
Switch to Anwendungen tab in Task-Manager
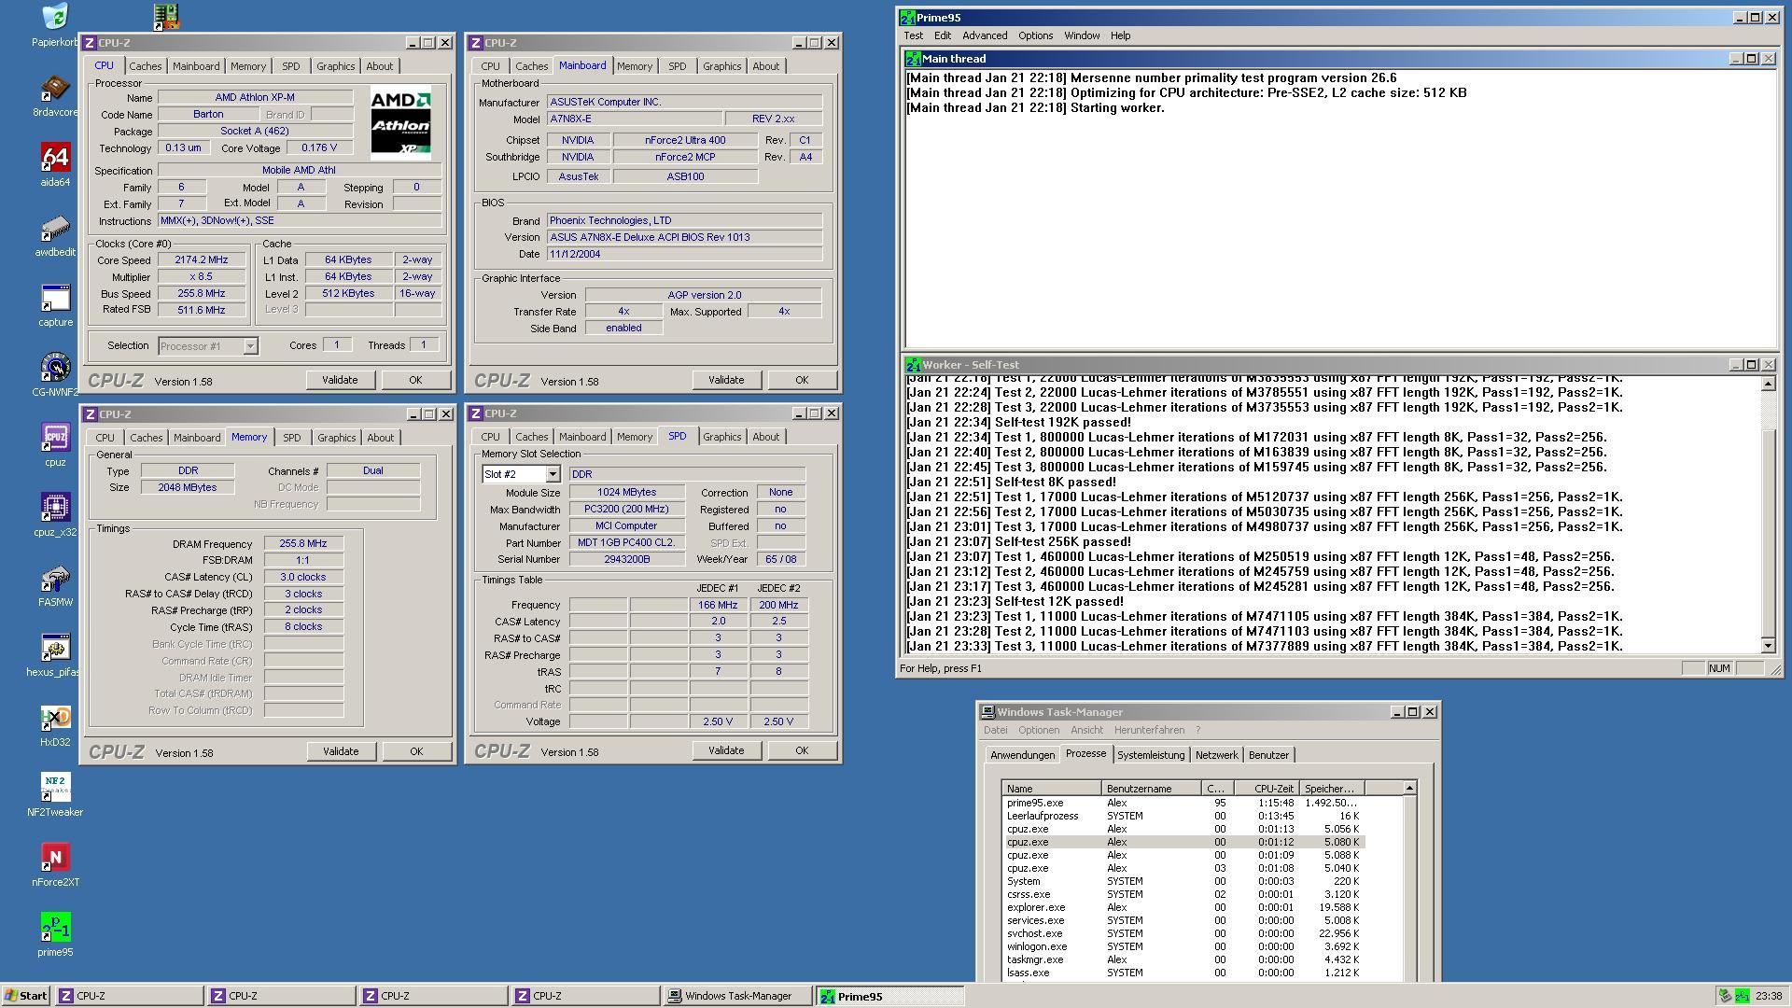coord(1022,755)
